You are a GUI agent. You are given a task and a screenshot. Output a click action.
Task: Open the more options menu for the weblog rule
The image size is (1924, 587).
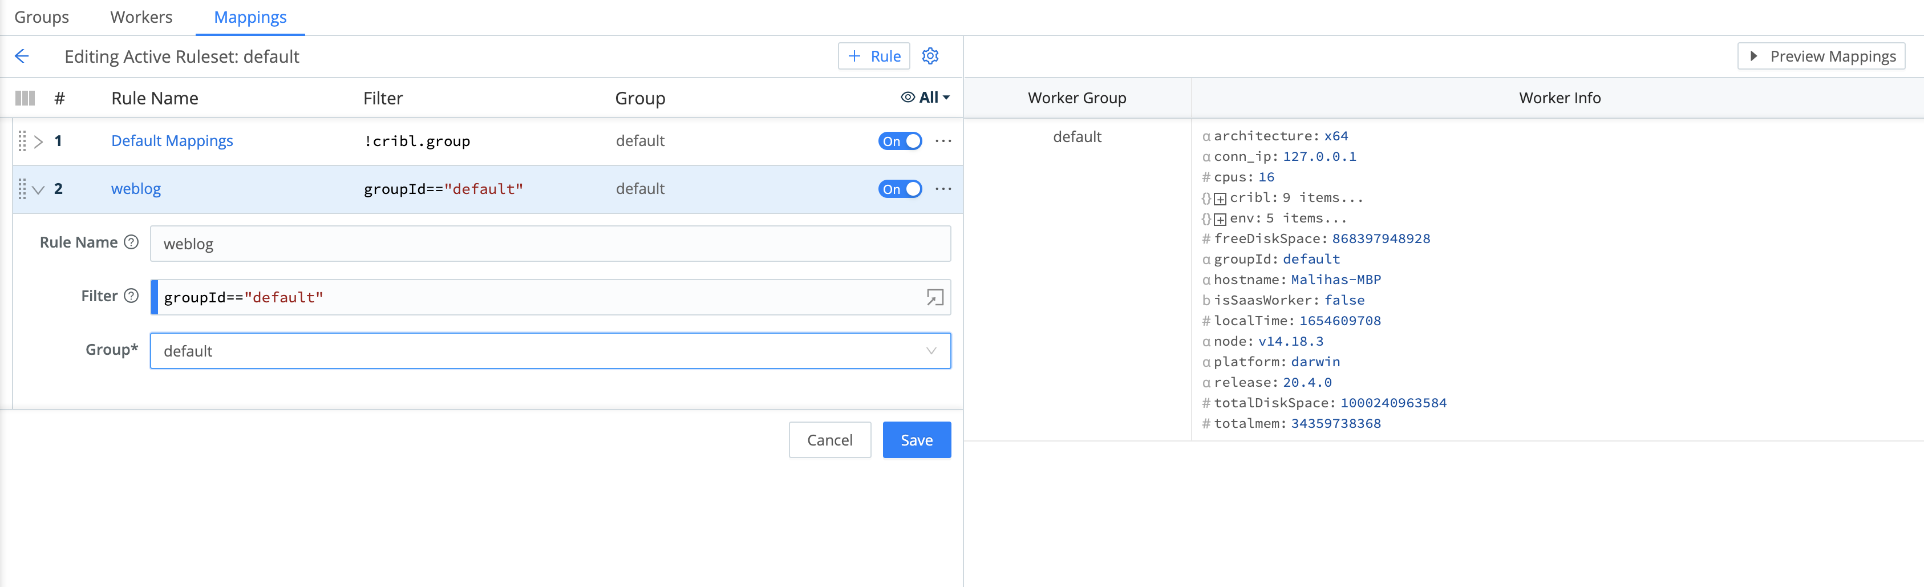pos(943,189)
